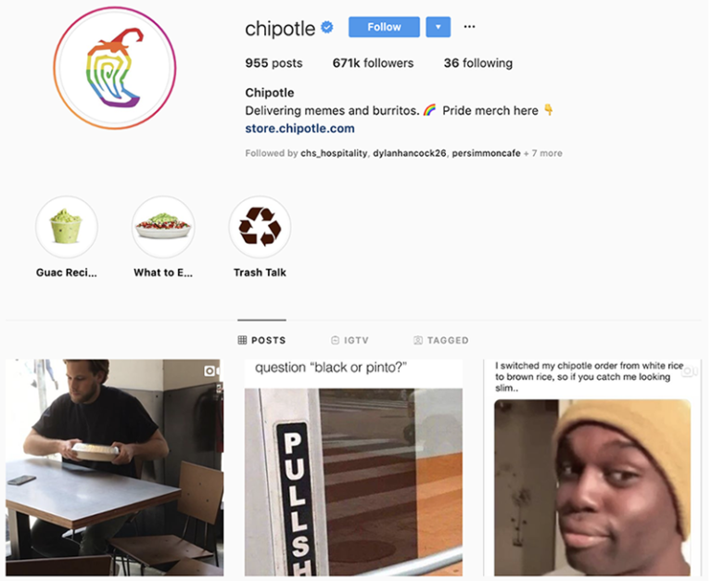Select the POSTS tab

click(262, 340)
